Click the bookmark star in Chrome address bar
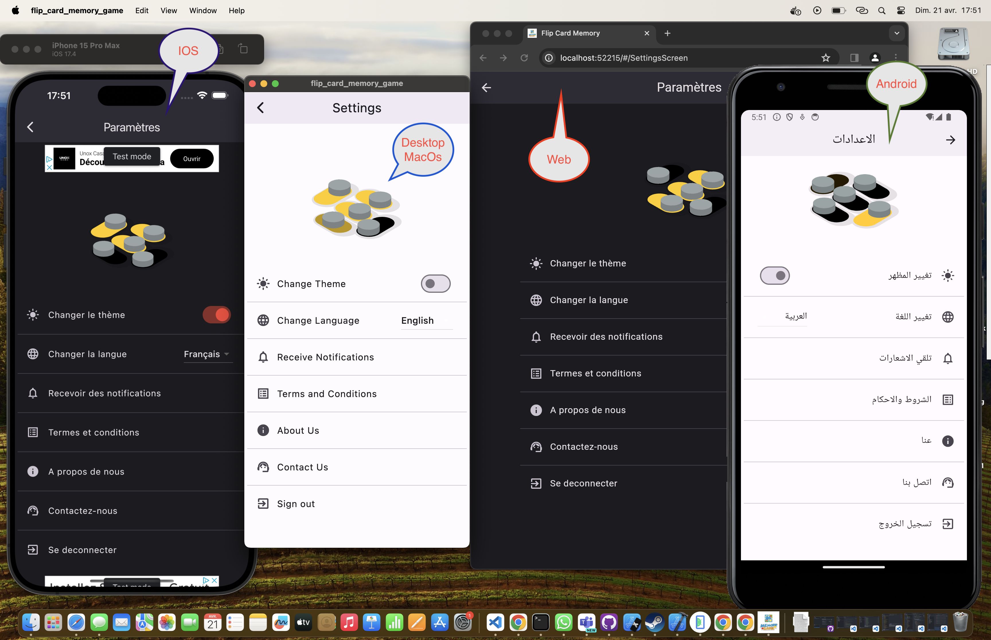The height and width of the screenshot is (640, 991). 826,58
